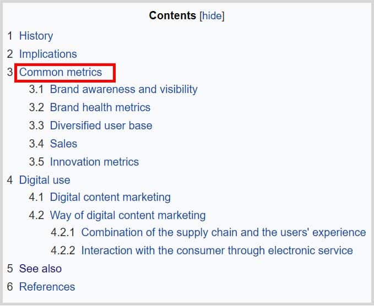
Task: Open Brand awareness and visibility link
Action: tap(123, 89)
